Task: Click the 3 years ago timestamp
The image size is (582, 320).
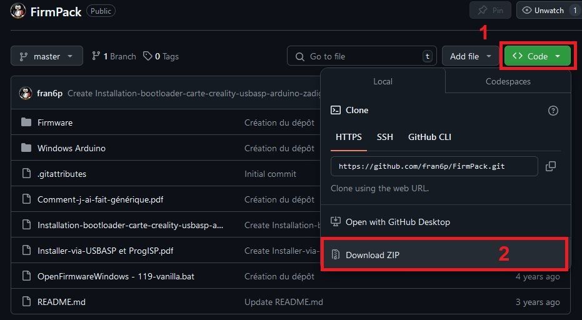Action: point(538,302)
